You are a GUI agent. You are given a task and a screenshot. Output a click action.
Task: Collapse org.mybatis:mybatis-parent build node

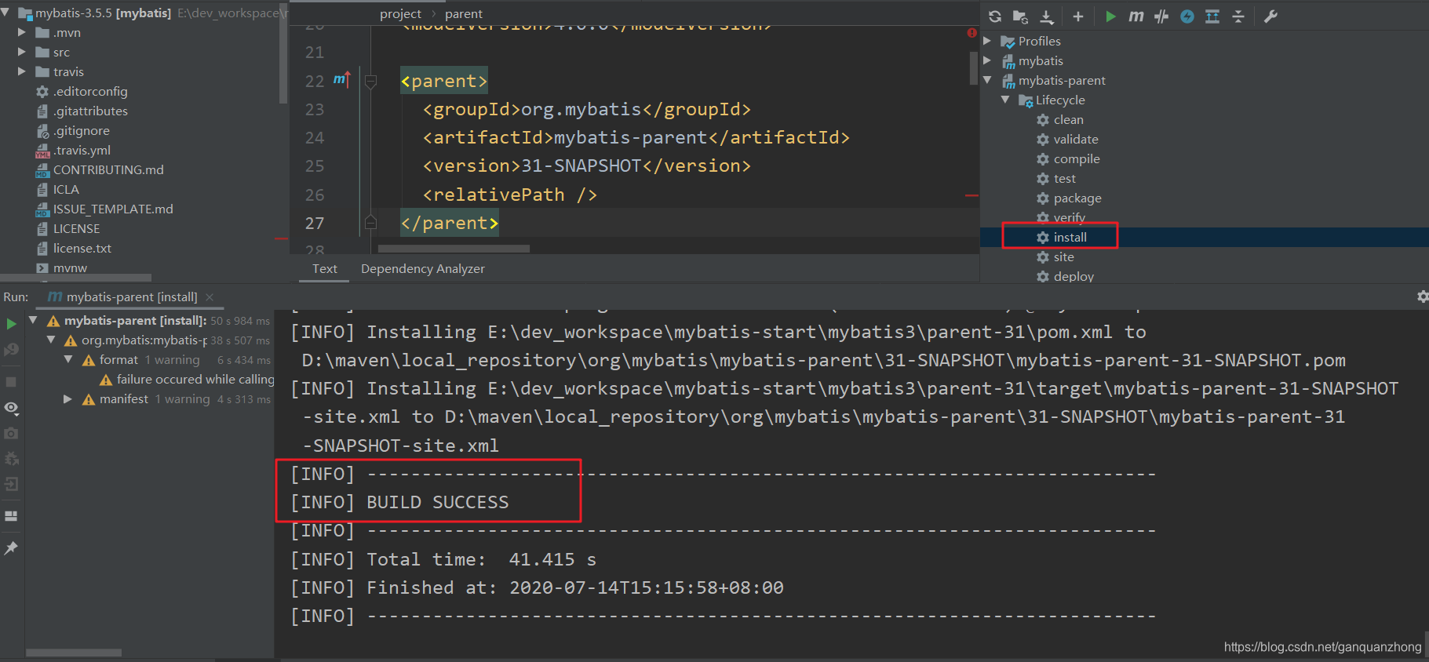(51, 340)
